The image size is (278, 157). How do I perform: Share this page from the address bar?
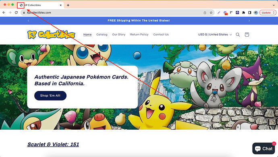(205, 12)
